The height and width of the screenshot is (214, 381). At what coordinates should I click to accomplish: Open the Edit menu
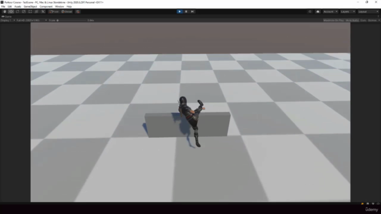pos(10,7)
